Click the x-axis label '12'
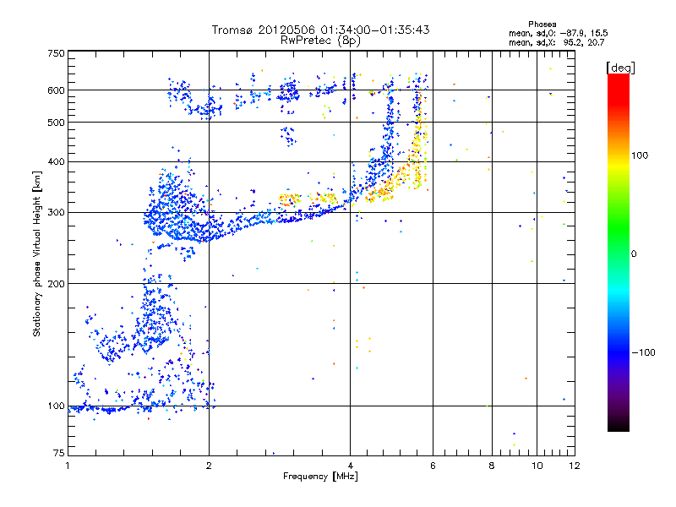Viewport: 676px width, 507px height. coord(575,466)
